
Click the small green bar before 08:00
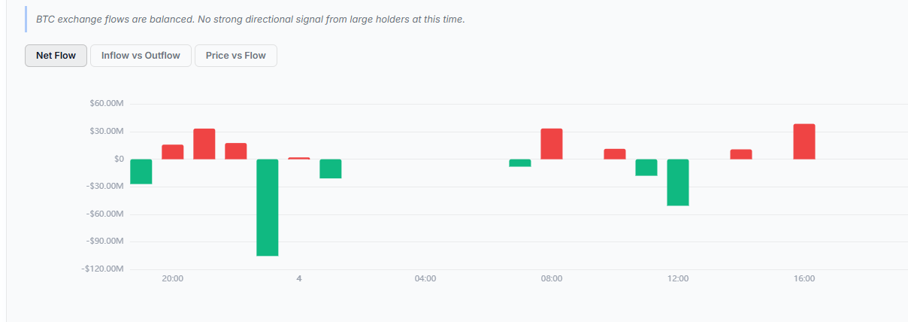point(520,163)
